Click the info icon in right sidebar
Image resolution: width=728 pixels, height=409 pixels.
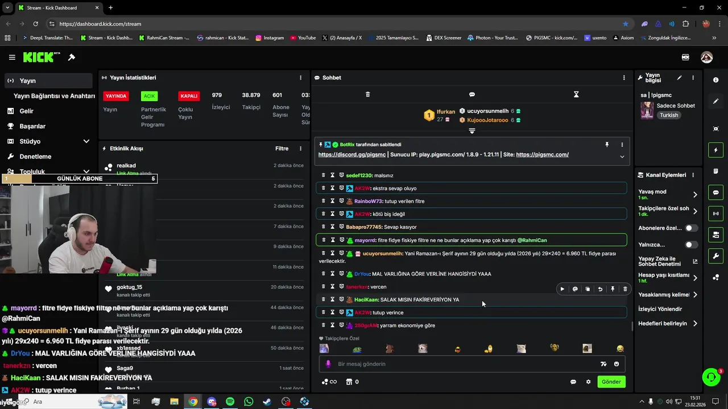pyautogui.click(x=715, y=80)
